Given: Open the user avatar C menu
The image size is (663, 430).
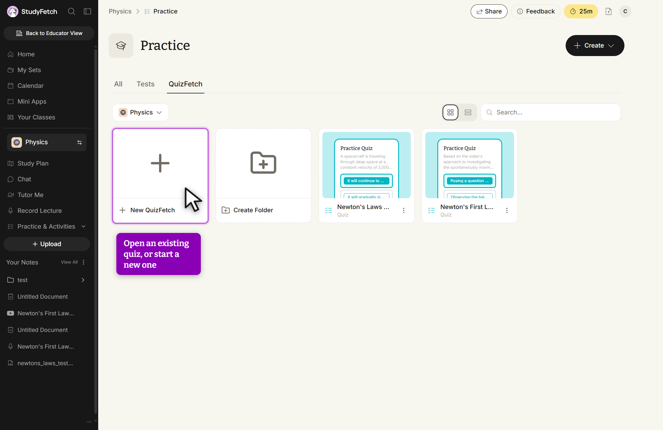Looking at the screenshot, I should point(625,11).
